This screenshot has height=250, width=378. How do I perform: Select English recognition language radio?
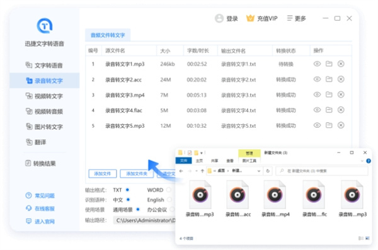pos(169,200)
